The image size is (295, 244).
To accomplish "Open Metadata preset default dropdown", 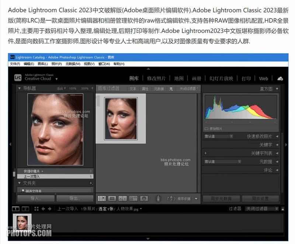I will (223, 161).
